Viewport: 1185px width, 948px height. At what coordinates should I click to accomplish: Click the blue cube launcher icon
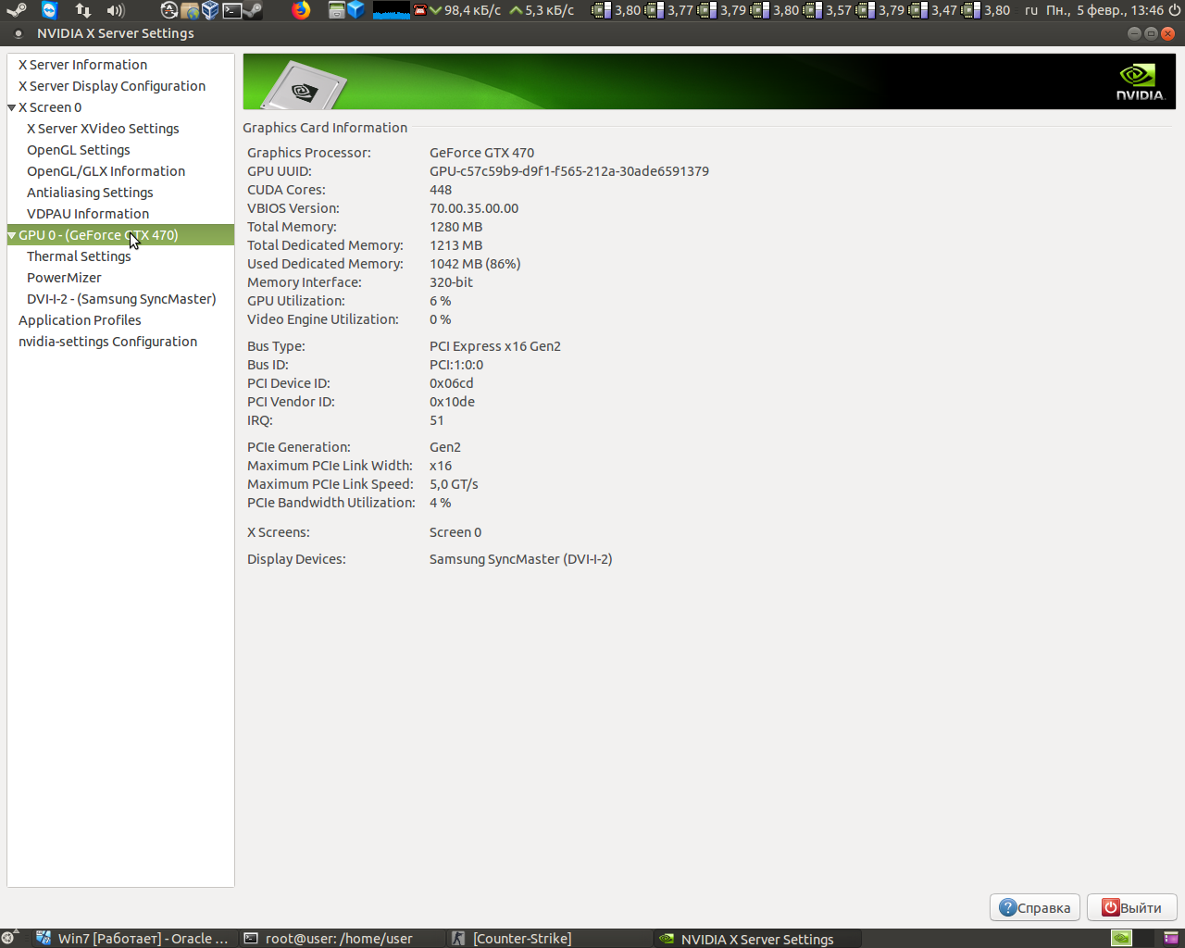tap(356, 10)
